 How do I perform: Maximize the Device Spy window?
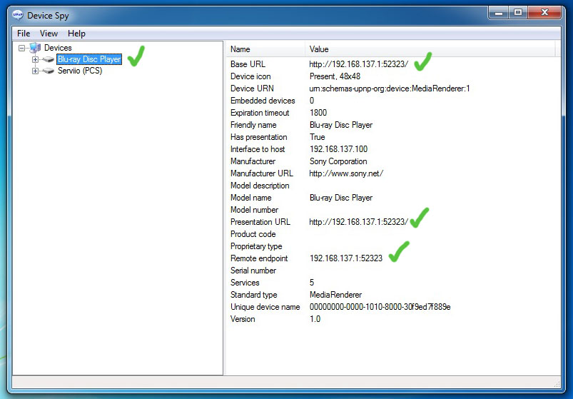click(x=517, y=12)
